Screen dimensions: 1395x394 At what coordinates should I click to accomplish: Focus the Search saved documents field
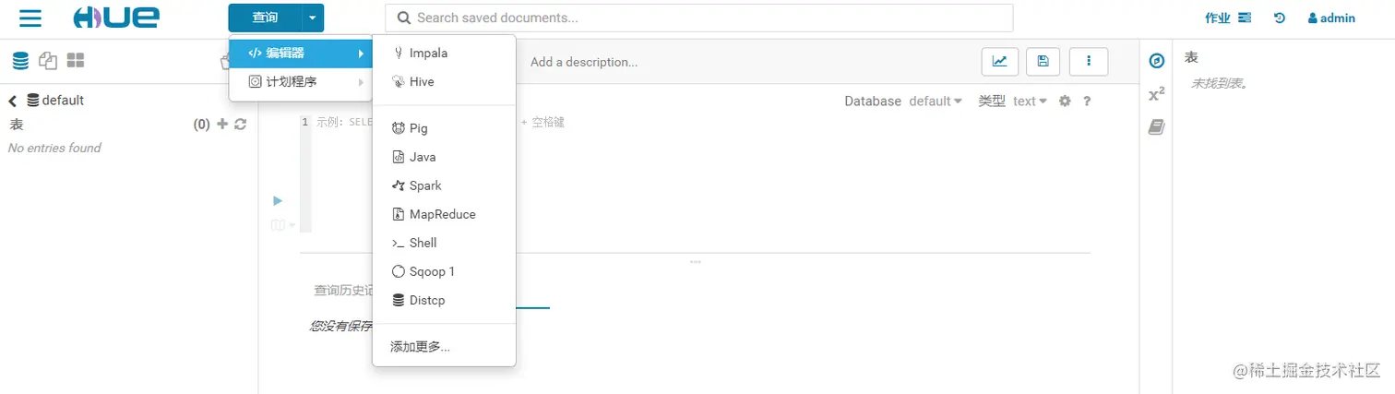pos(698,18)
